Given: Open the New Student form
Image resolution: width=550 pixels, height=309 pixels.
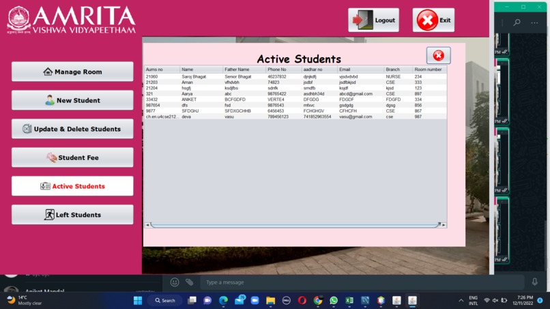Looking at the screenshot, I should click(72, 100).
